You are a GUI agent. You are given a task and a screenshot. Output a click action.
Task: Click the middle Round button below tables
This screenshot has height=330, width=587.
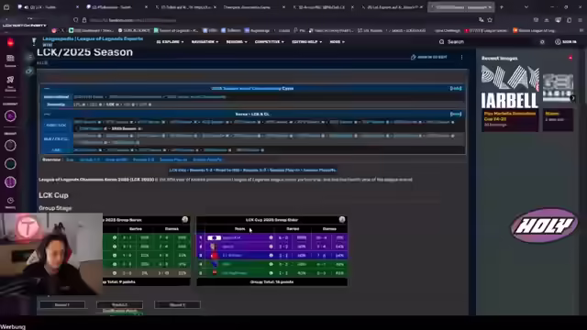point(119,305)
